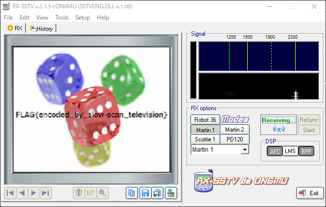Open the Tools menu
The image size is (326, 207).
tap(62, 18)
